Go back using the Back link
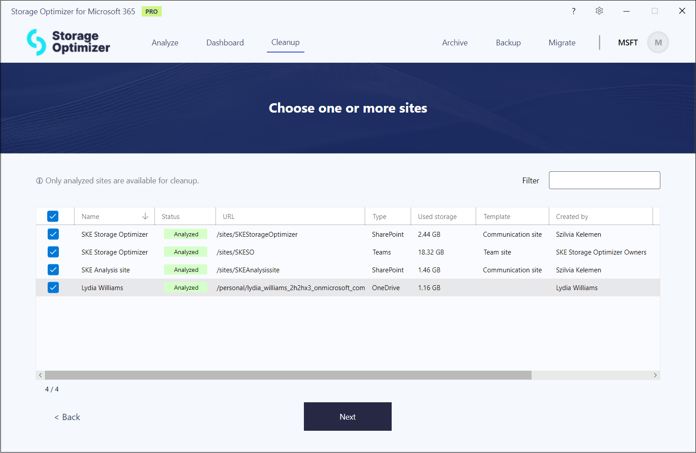 click(67, 417)
